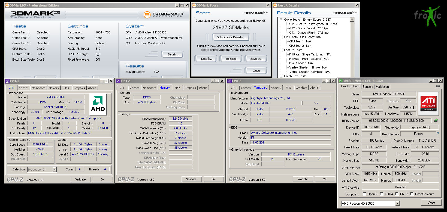The width and height of the screenshot is (447, 212).
Task: Click the BIOS Brand Award Software International value
Action: coord(291,133)
